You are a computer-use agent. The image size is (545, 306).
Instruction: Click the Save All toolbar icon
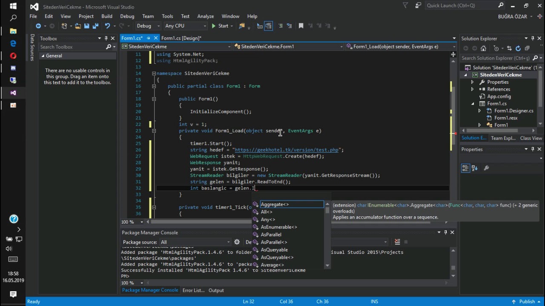click(x=95, y=26)
